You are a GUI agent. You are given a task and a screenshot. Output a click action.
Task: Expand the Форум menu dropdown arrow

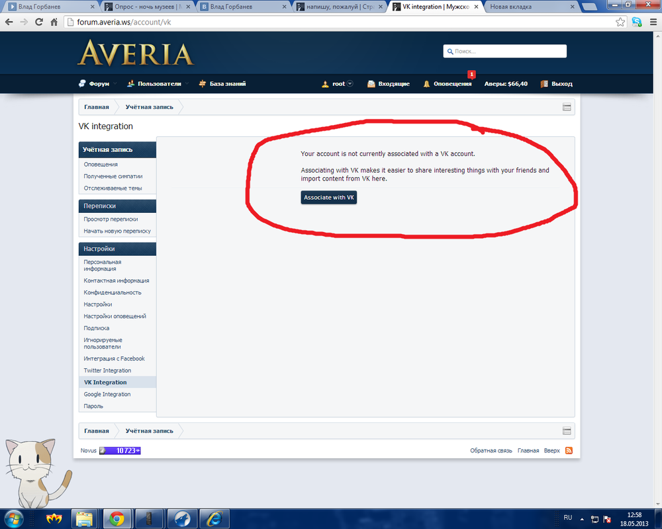[x=115, y=84]
